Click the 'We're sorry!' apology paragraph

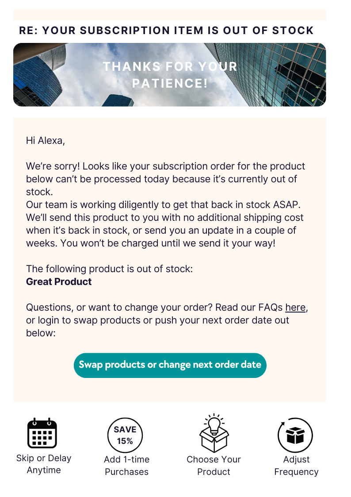pos(164,204)
